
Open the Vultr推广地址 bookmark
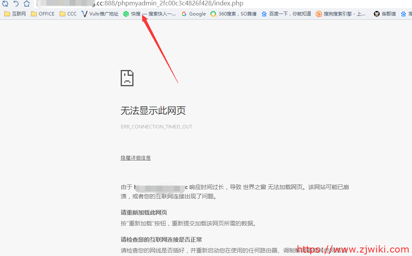click(100, 14)
